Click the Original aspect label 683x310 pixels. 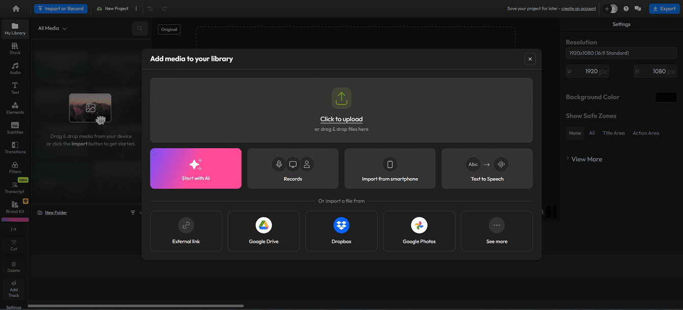click(169, 29)
